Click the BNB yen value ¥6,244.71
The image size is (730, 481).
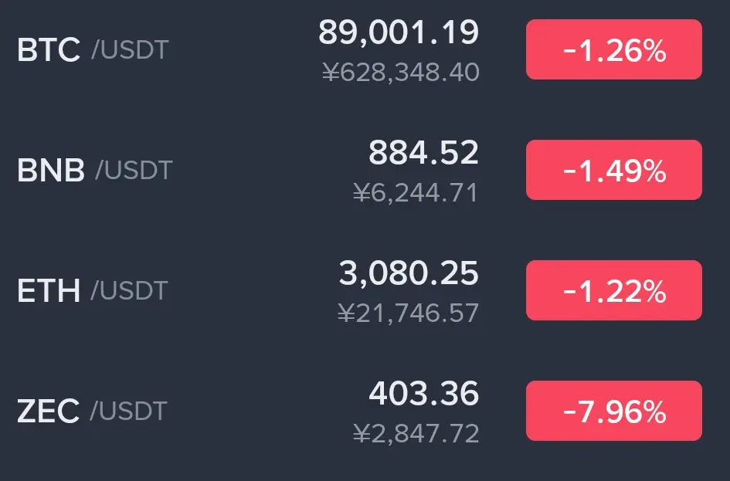tap(416, 193)
